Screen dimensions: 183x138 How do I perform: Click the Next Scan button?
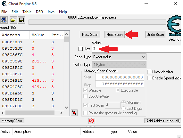coord(114,35)
